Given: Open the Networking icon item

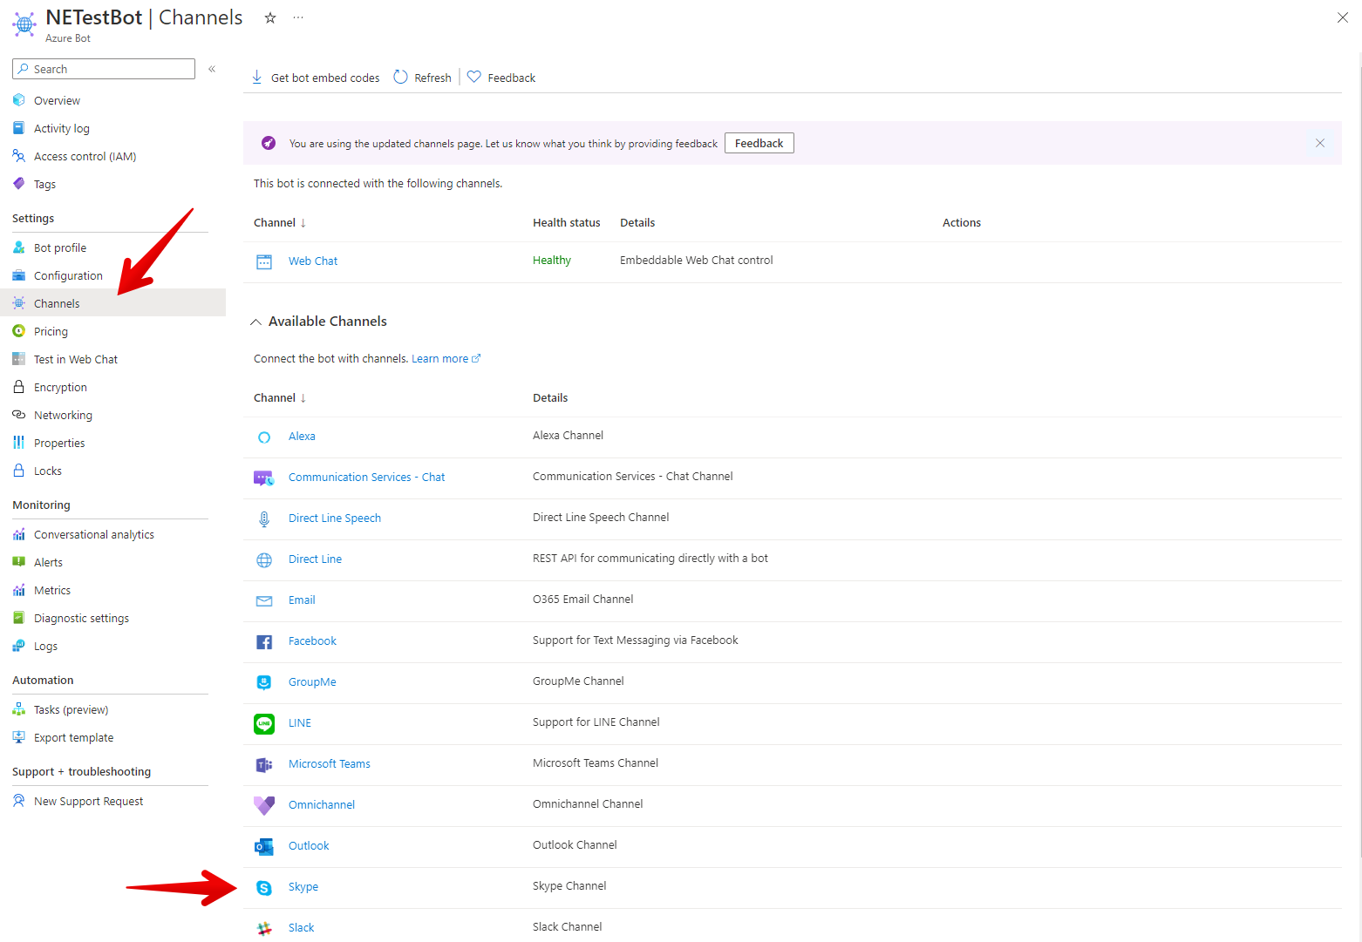Looking at the screenshot, I should coord(19,415).
